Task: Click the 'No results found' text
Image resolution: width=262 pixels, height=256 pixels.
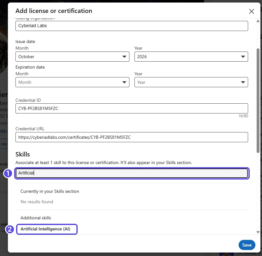Action: pos(37,202)
